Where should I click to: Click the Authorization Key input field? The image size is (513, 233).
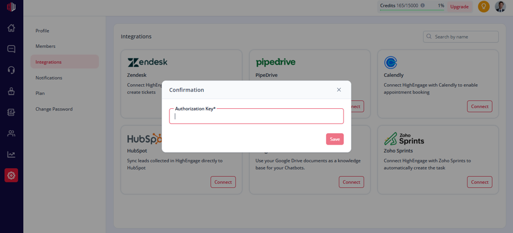click(x=256, y=116)
